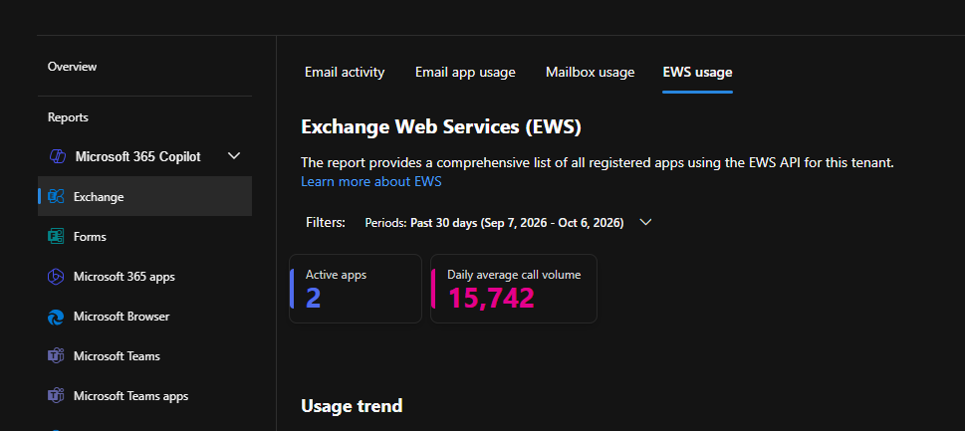Screen dimensions: 965x431
Task: Open the Overview page in sidebar
Action: pyautogui.click(x=72, y=67)
